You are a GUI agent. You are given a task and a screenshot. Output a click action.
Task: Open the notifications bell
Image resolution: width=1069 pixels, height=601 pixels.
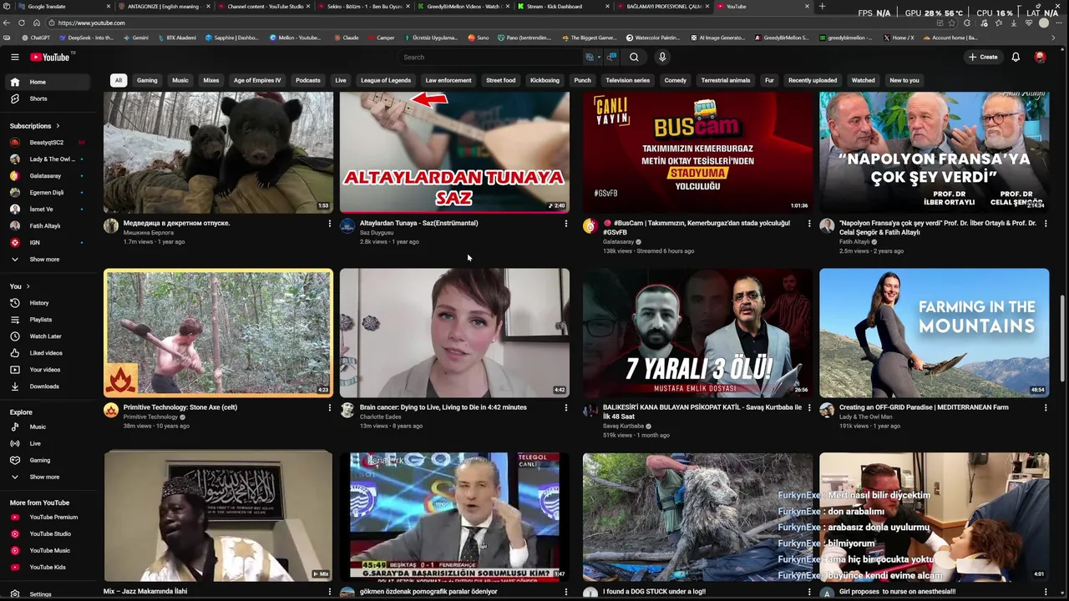(x=1016, y=57)
